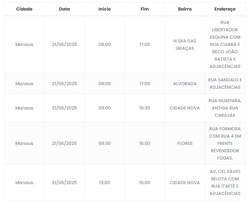Select the 16:30 end time cell
Image resolution: width=249 pixels, height=202 pixels.
point(145,108)
